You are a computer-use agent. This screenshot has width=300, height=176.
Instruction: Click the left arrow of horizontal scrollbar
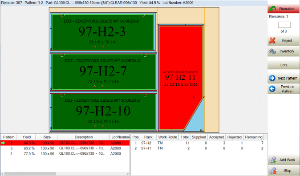point(2,173)
